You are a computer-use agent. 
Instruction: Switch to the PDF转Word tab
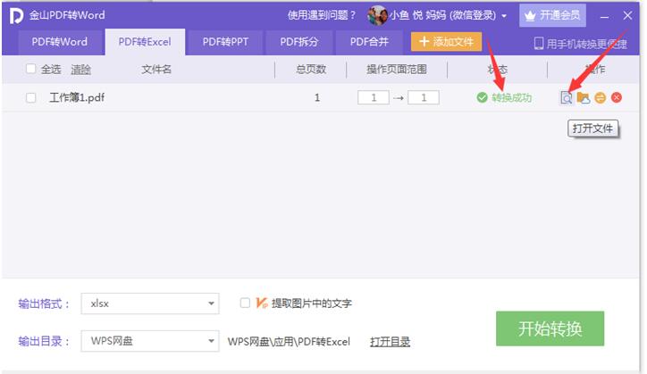click(59, 42)
